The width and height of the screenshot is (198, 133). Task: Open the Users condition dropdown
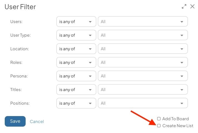(76, 22)
